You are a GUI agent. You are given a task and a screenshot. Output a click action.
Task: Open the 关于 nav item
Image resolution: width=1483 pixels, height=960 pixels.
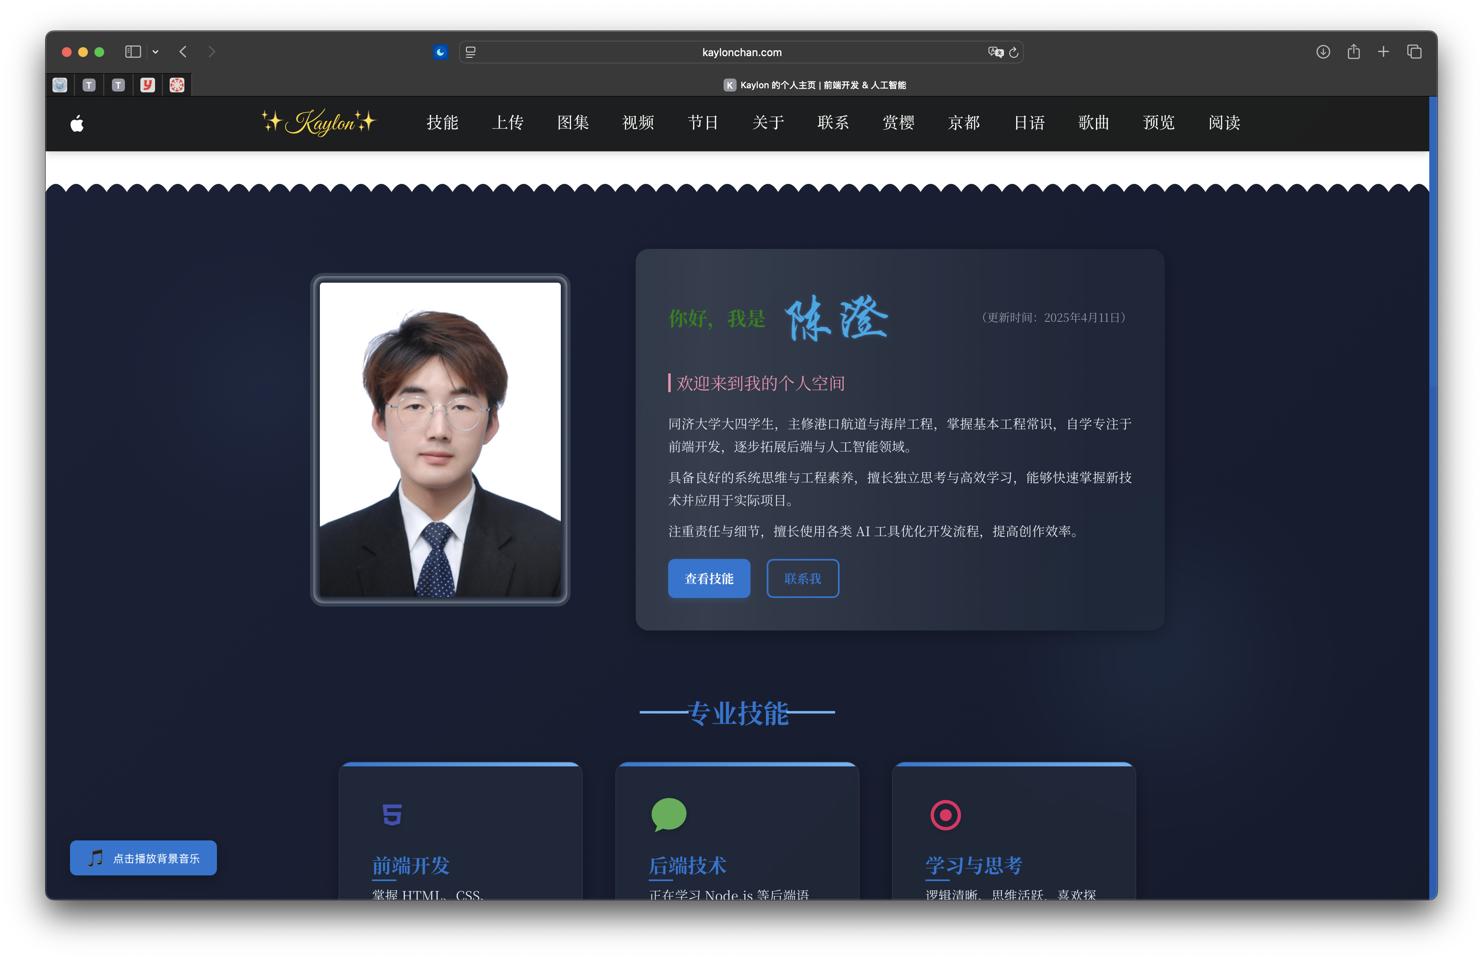pyautogui.click(x=768, y=122)
